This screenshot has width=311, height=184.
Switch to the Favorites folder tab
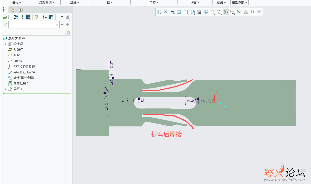(20, 10)
